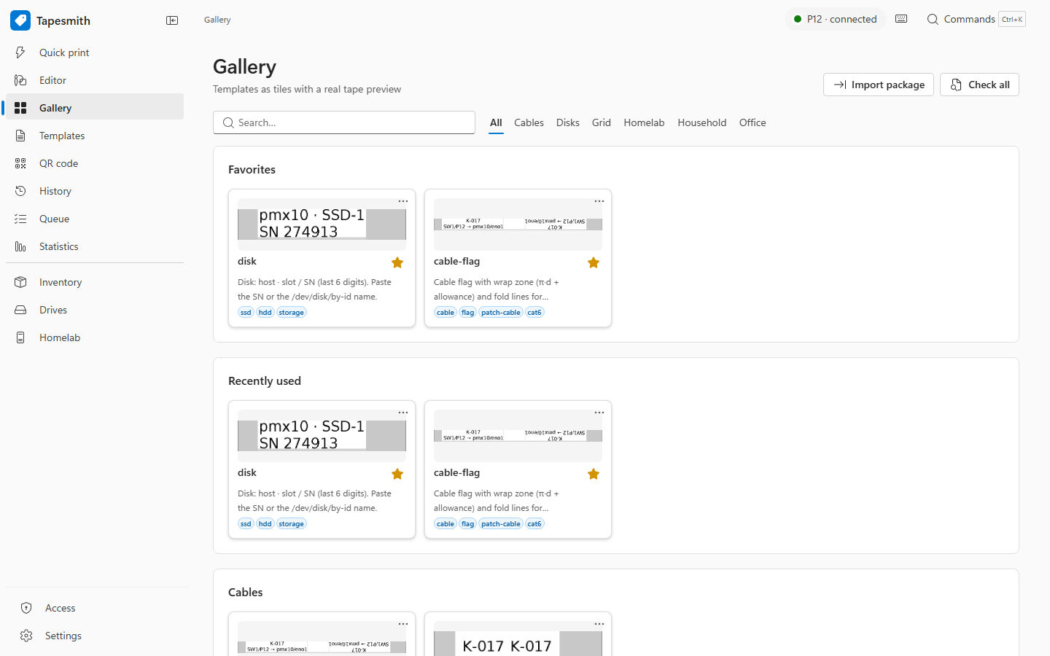Image resolution: width=1050 pixels, height=656 pixels.
Task: Open cable-flag preview in Recently used
Action: (518, 436)
